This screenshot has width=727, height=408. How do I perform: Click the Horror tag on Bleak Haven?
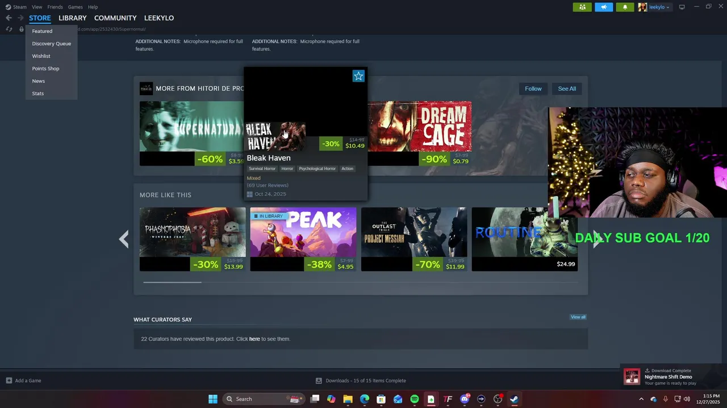pos(287,168)
